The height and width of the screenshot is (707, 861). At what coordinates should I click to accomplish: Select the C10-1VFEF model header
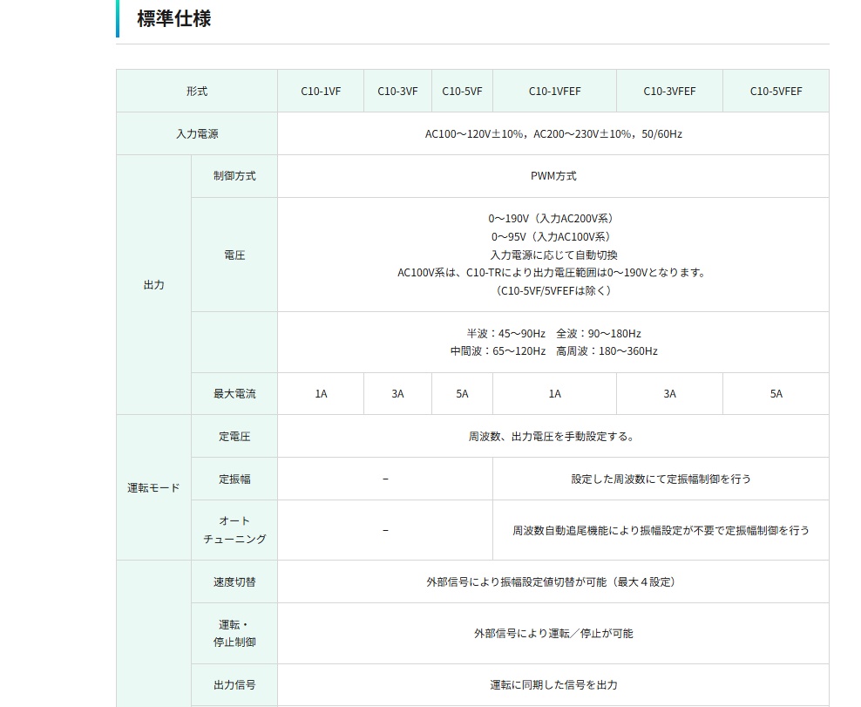click(x=554, y=91)
